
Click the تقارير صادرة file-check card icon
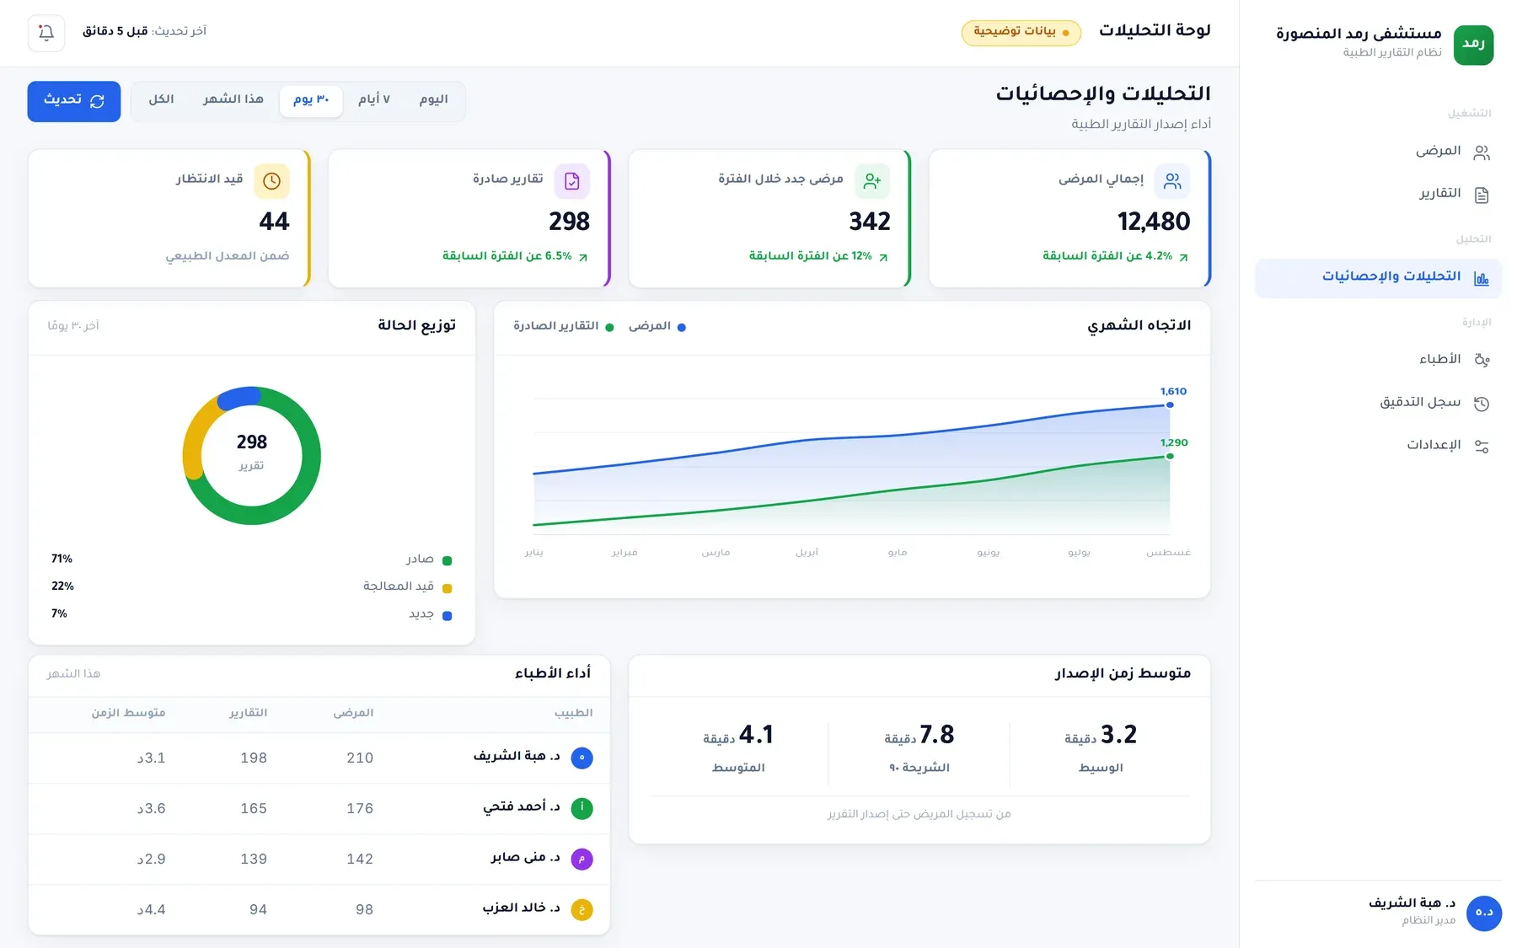pyautogui.click(x=571, y=181)
